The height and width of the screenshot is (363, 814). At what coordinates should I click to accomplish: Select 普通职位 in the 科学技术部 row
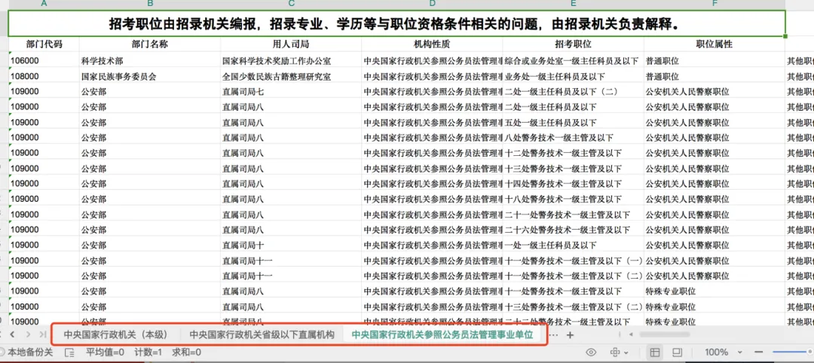point(715,61)
